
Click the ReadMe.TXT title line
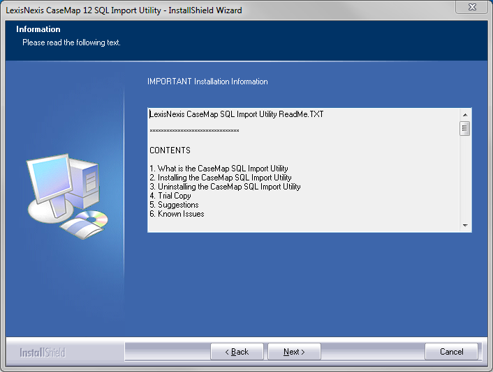point(237,114)
